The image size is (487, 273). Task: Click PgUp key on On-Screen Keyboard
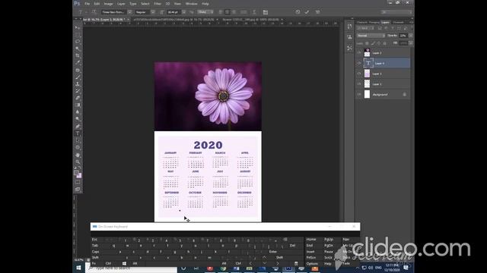(329, 240)
